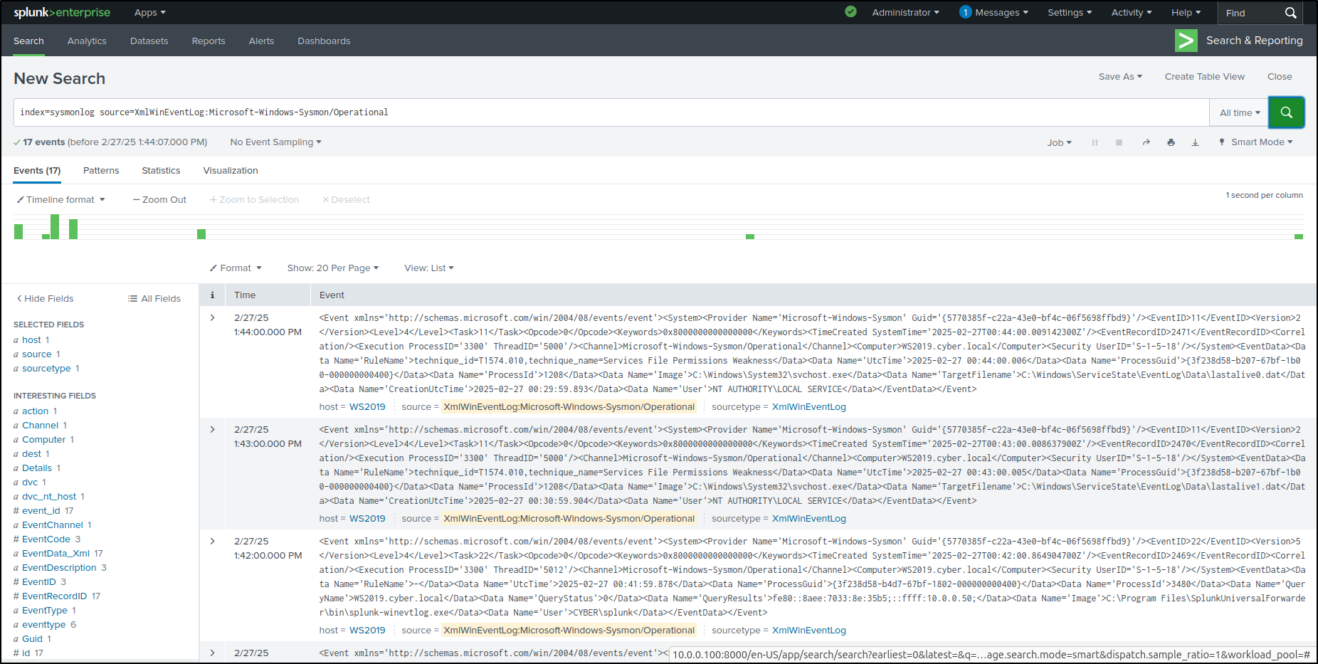
Task: Open the Job dropdown menu
Action: coord(1060,142)
